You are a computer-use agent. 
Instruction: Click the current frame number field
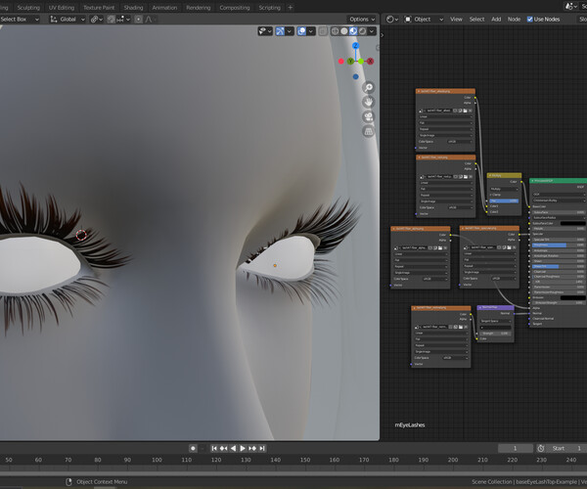(x=516, y=448)
